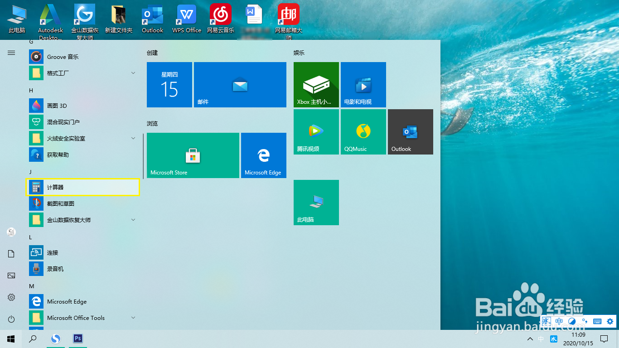
Task: Launch 计算器 from the app list
Action: pyautogui.click(x=83, y=187)
